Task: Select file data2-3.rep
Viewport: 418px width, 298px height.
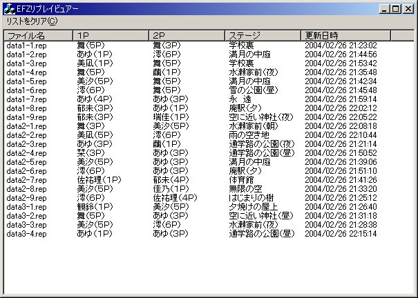Action: [x=26, y=144]
